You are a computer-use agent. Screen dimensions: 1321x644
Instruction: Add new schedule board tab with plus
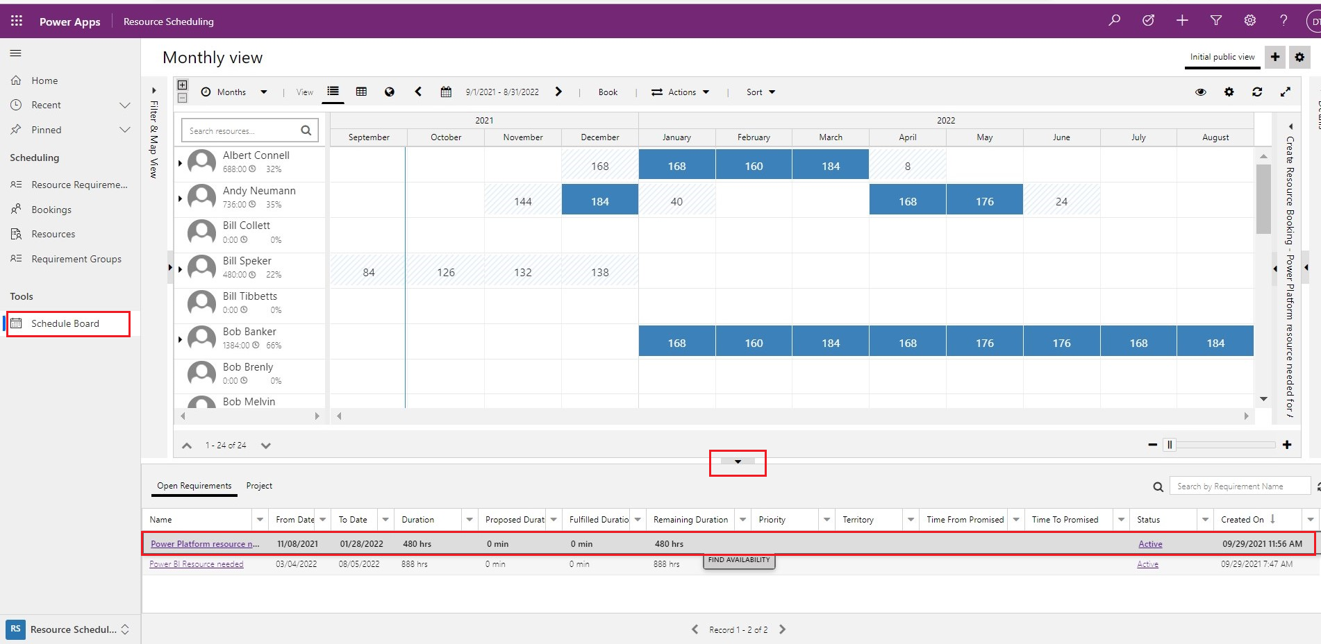click(1275, 57)
